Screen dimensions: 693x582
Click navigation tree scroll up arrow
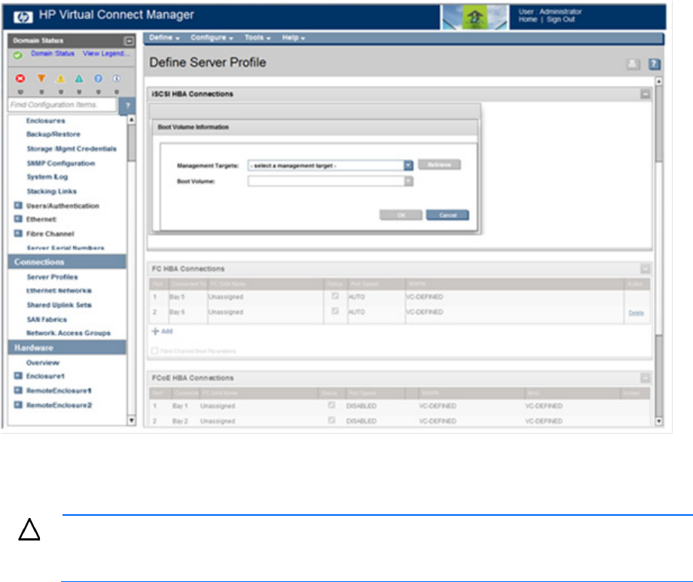[x=131, y=120]
